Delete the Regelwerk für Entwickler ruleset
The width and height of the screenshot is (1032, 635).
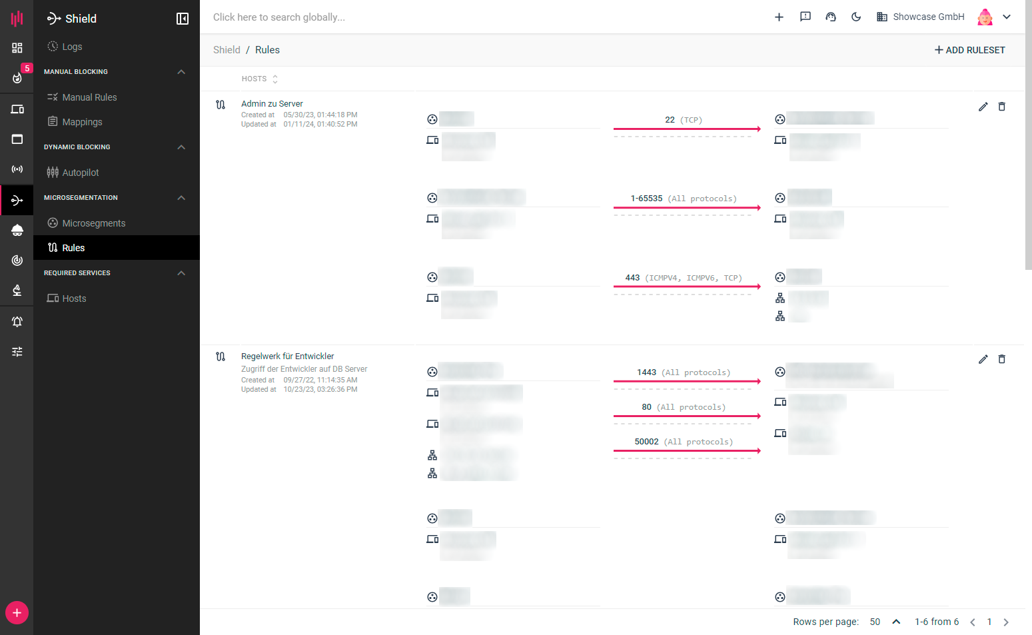coord(1001,359)
